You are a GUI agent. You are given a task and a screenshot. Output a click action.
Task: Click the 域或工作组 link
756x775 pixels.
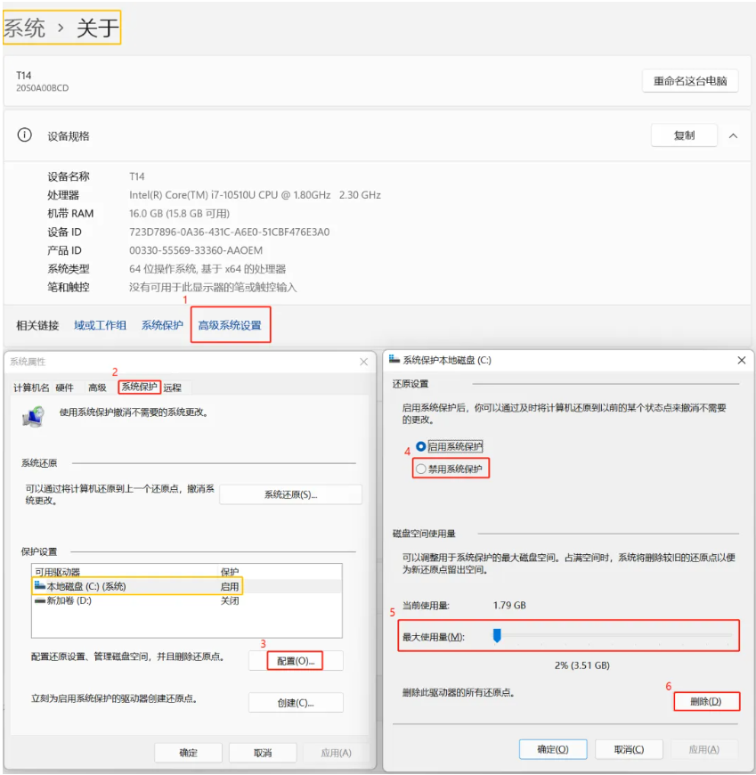99,324
